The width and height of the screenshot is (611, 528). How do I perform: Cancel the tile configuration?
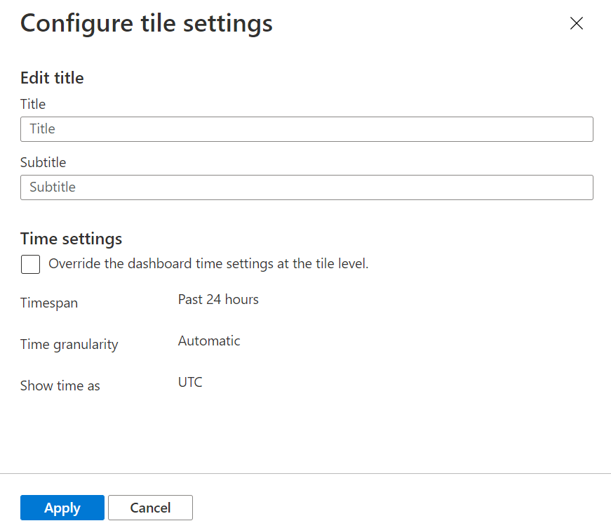150,508
